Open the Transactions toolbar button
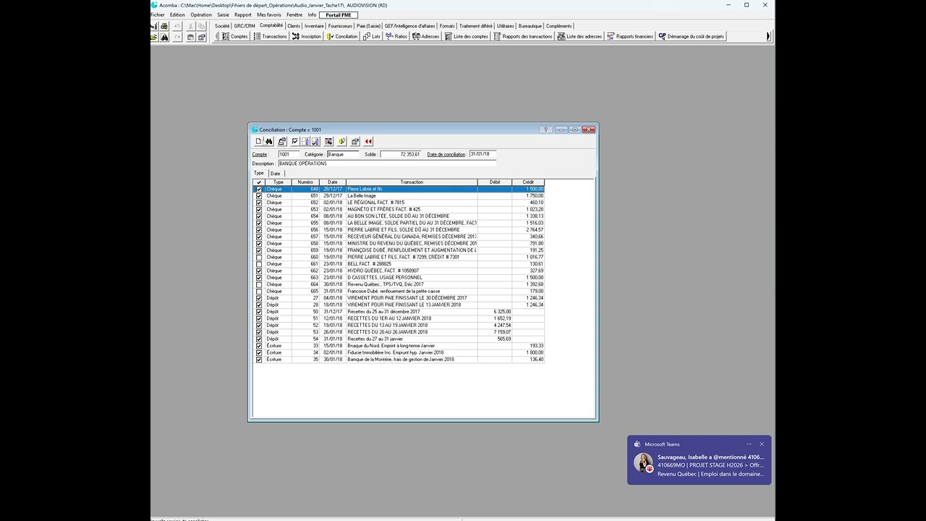 pyautogui.click(x=270, y=36)
